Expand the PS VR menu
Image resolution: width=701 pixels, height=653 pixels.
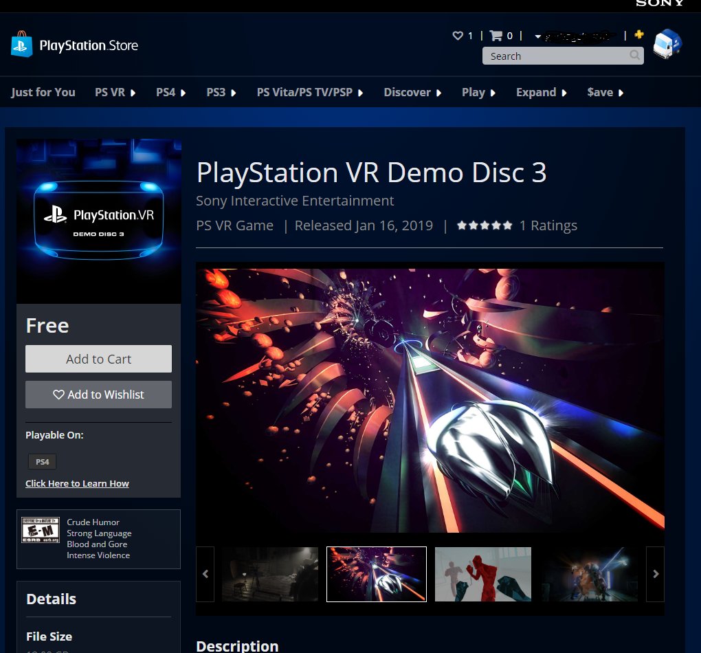(x=115, y=92)
